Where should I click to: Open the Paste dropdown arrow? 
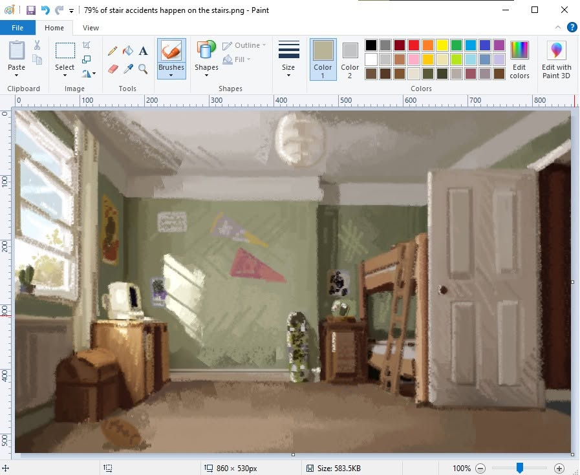point(17,76)
